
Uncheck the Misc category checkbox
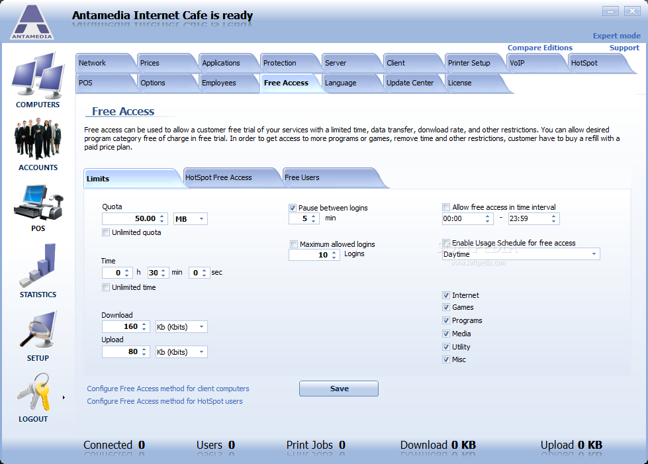pyautogui.click(x=446, y=359)
